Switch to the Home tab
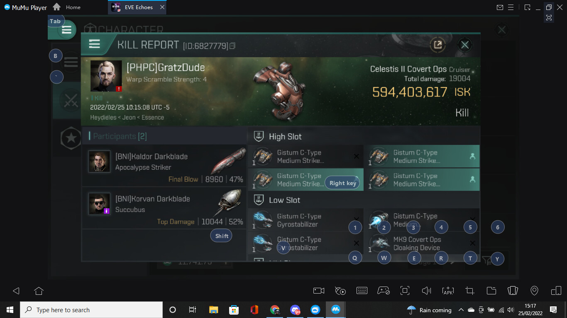Viewport: 567px width, 318px height. pyautogui.click(x=67, y=7)
